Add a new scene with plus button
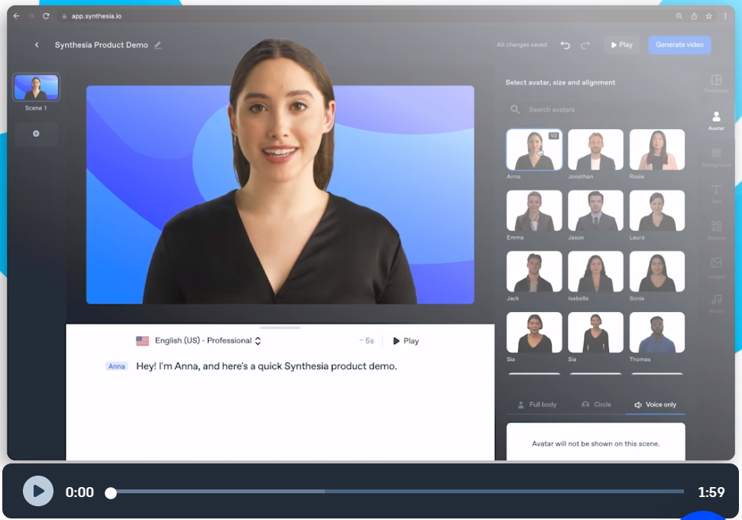742x520 pixels. 36,134
